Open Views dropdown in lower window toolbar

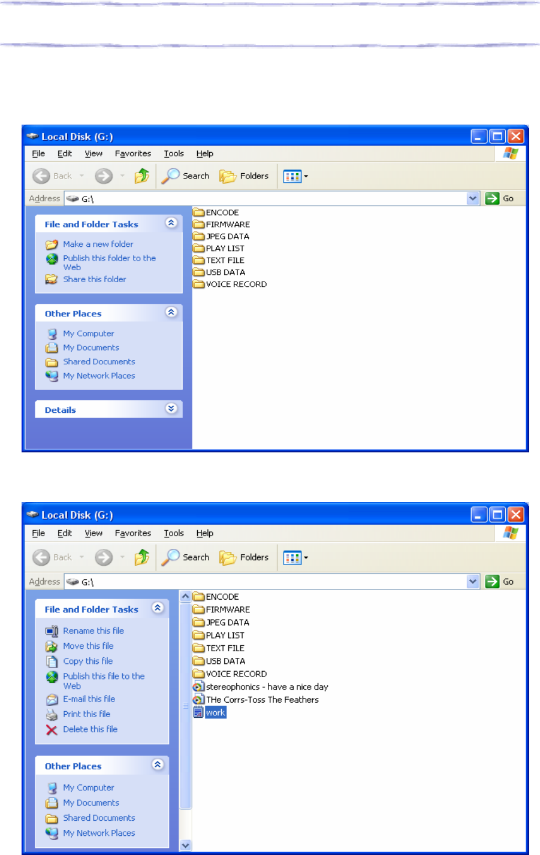pos(296,558)
